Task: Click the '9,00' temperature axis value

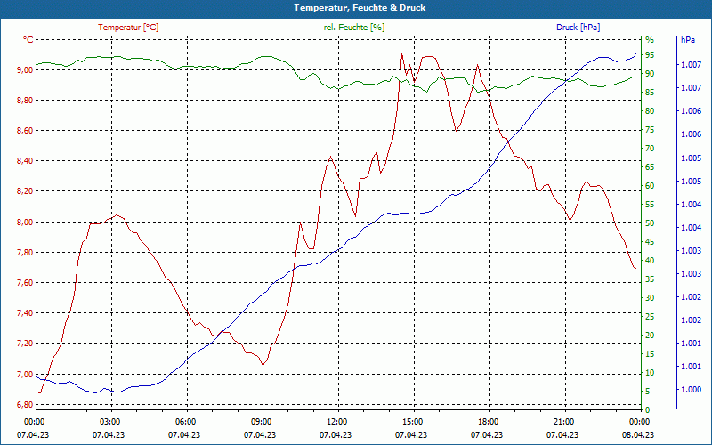Action: coord(26,70)
